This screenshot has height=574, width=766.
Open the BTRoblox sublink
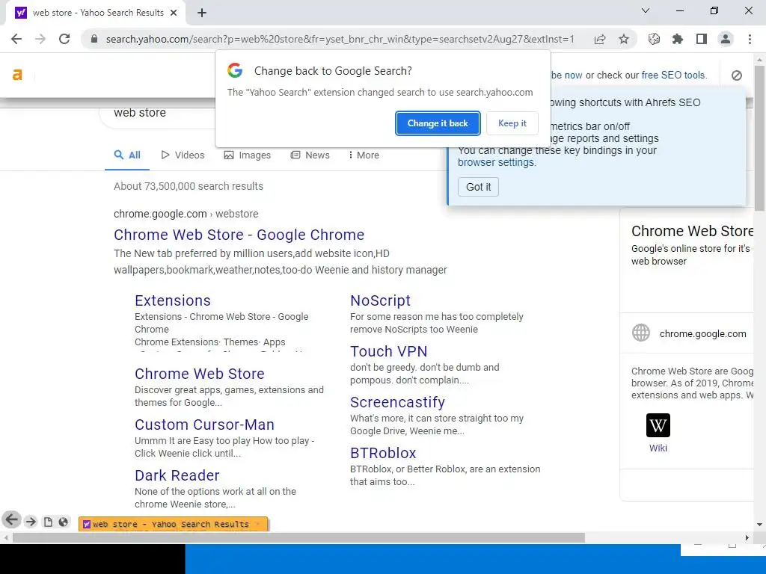tap(383, 453)
